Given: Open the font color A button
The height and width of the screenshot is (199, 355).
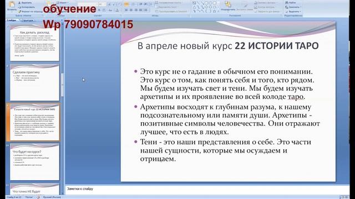Looking at the screenshot, I should [117, 11].
